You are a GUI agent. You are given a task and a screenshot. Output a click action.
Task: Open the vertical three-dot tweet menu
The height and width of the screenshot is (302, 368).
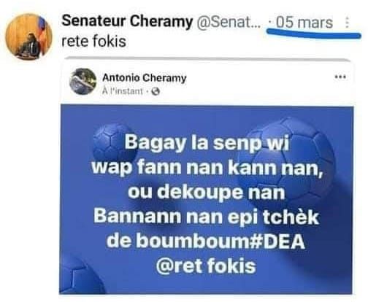(x=348, y=23)
